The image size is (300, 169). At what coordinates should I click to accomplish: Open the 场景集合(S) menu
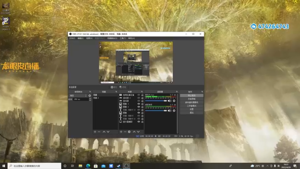click(112, 38)
